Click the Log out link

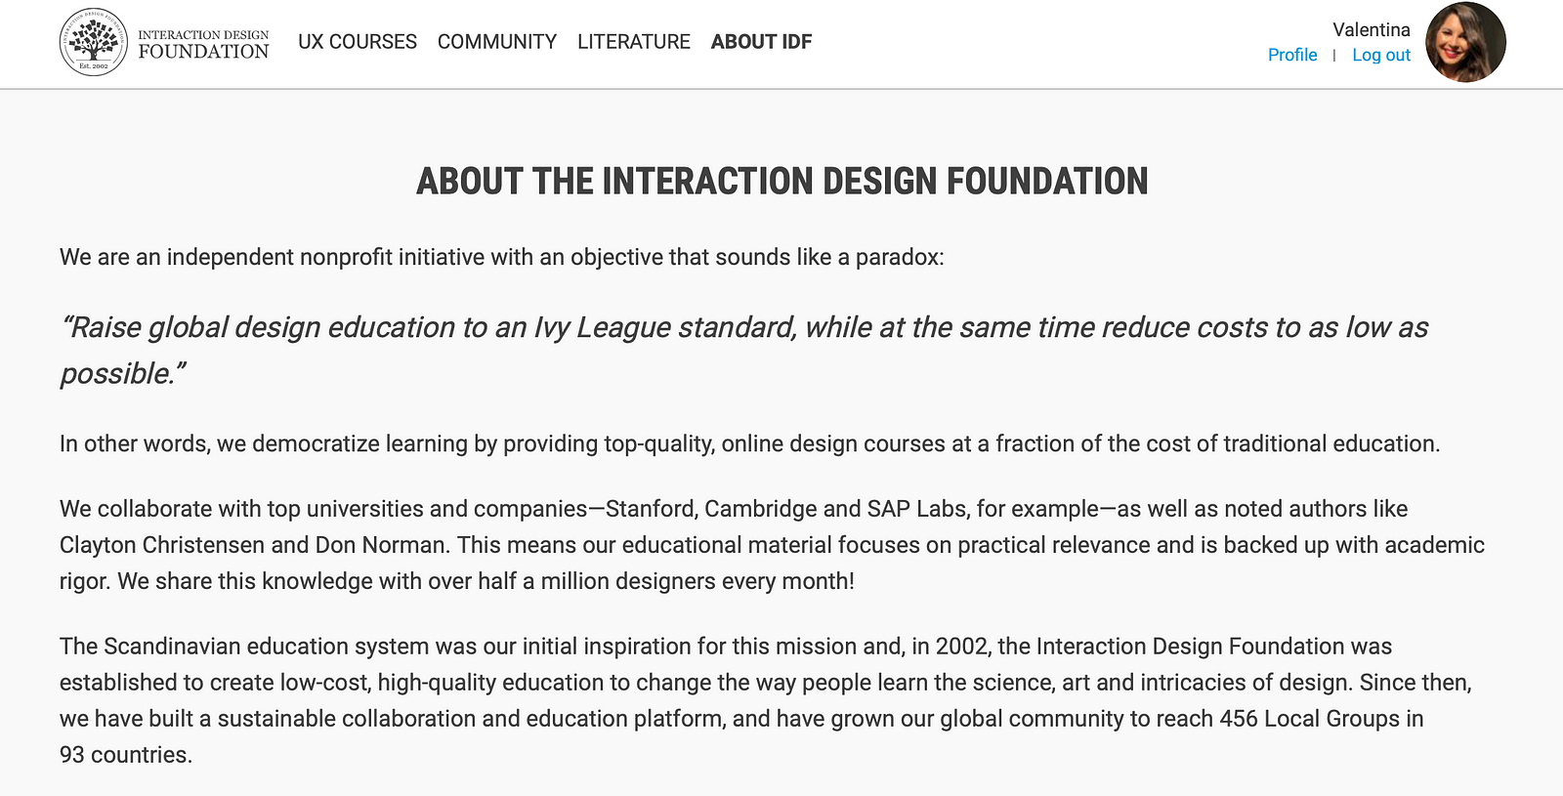(x=1381, y=55)
